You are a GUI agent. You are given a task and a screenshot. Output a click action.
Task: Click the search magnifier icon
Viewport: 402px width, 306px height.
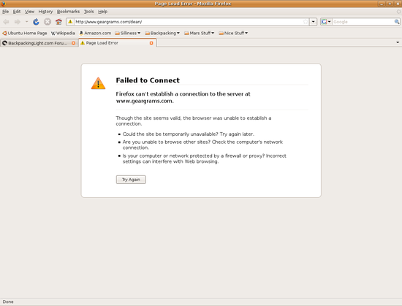(397, 22)
